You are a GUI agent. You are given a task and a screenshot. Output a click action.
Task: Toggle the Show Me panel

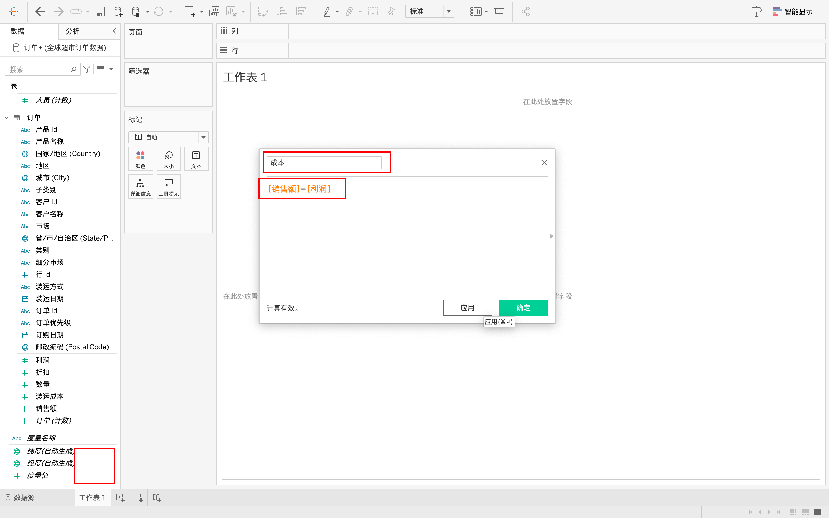[x=792, y=12]
